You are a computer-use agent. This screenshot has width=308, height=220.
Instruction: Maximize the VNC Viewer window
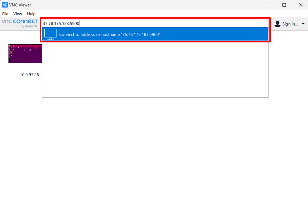coord(284,5)
